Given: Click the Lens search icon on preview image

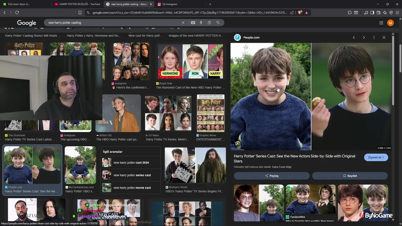Looking at the screenshot, I should pyautogui.click(x=238, y=143).
